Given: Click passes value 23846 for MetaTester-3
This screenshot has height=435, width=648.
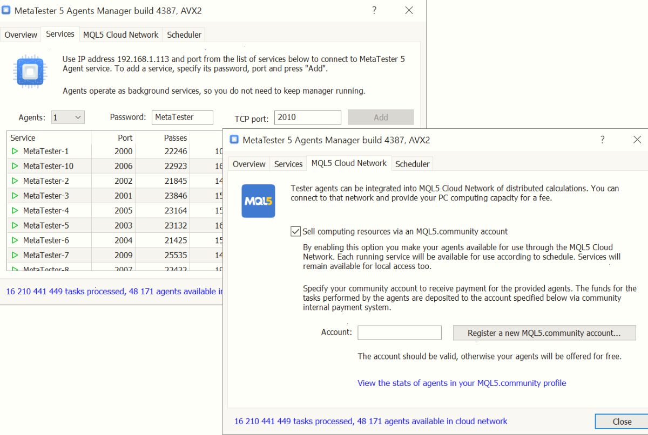Looking at the screenshot, I should (x=176, y=196).
